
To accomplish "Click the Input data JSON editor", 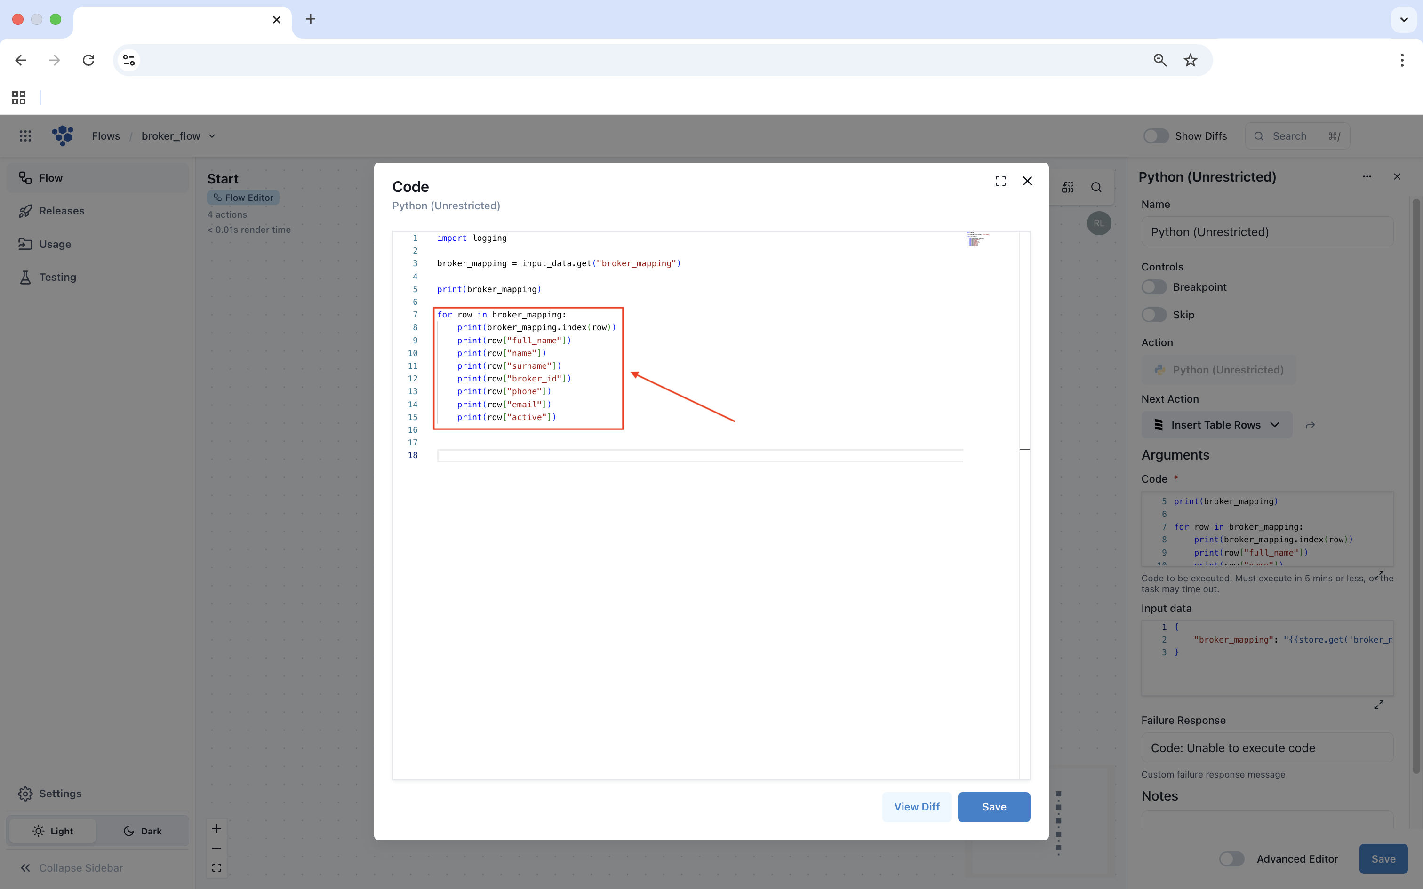I will pyautogui.click(x=1267, y=658).
